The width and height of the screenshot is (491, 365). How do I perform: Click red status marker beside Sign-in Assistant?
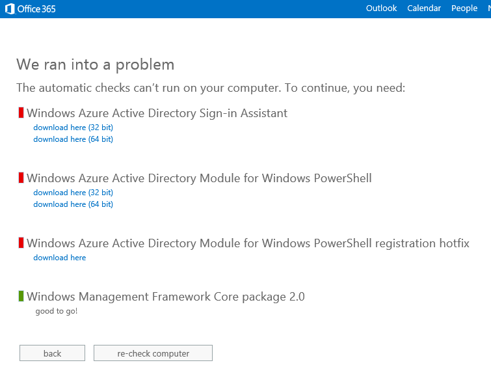pos(21,113)
